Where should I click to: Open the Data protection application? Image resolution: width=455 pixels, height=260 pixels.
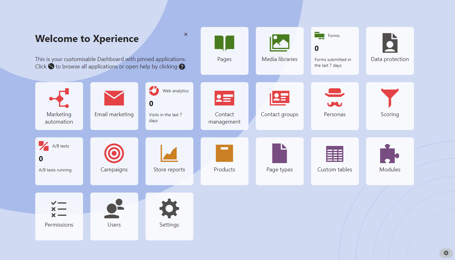(390, 51)
